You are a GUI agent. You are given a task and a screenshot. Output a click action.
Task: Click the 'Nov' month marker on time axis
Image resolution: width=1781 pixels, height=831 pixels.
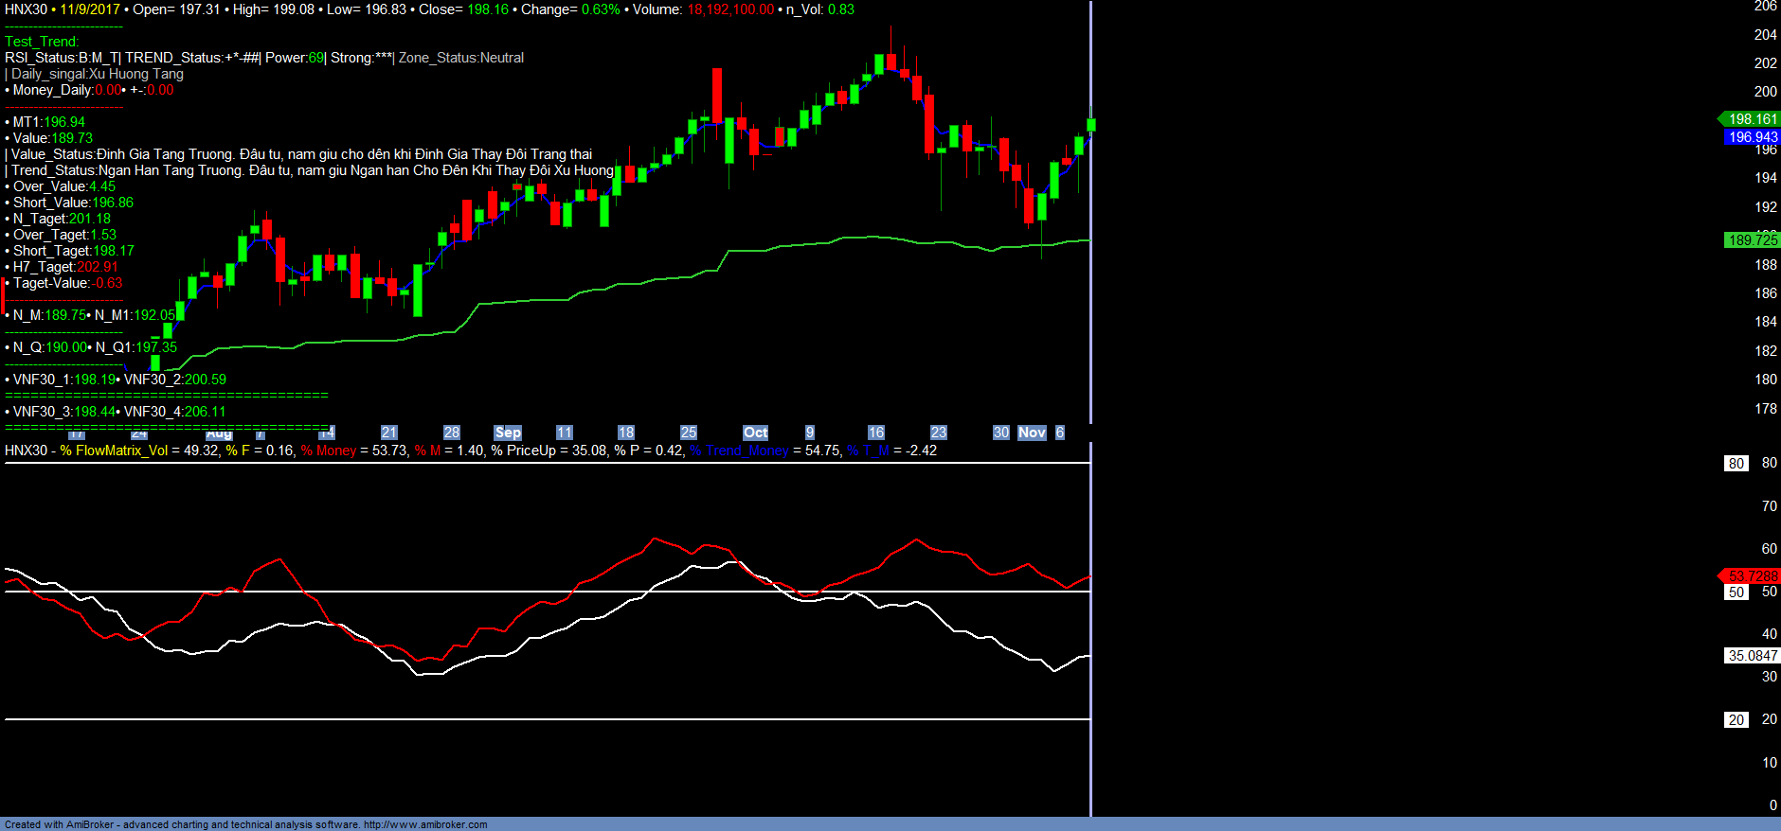click(1031, 433)
